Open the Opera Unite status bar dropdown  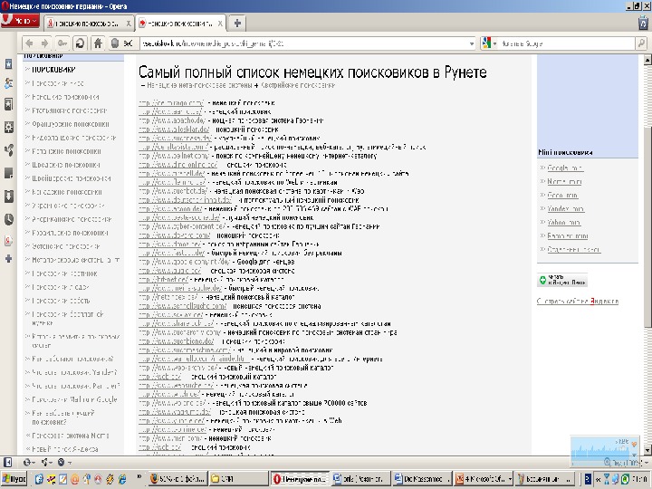[x=46, y=462]
